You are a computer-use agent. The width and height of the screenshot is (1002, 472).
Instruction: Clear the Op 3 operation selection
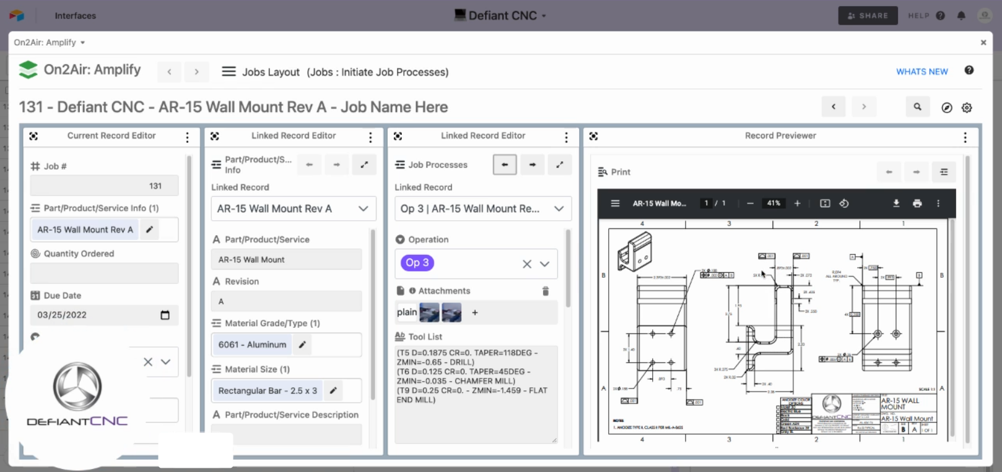[x=526, y=264]
